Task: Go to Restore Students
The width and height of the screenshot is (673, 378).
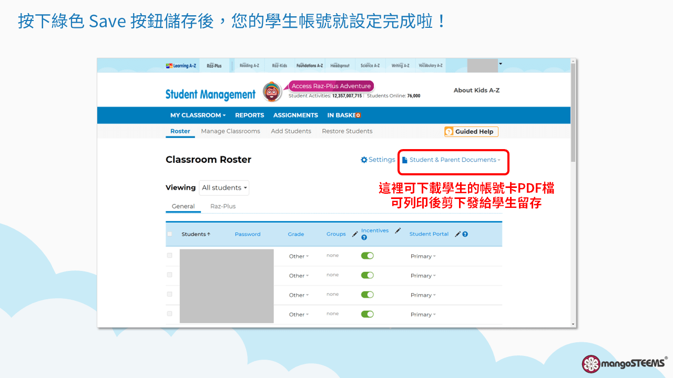Action: click(347, 131)
